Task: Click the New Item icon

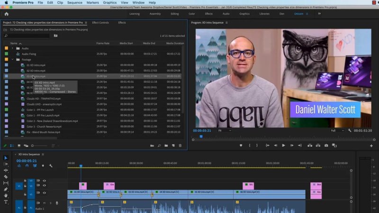Action: point(173,146)
